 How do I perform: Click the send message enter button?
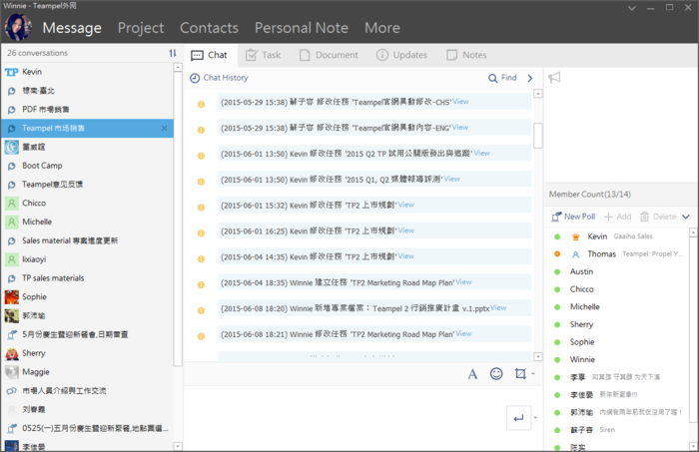[518, 418]
